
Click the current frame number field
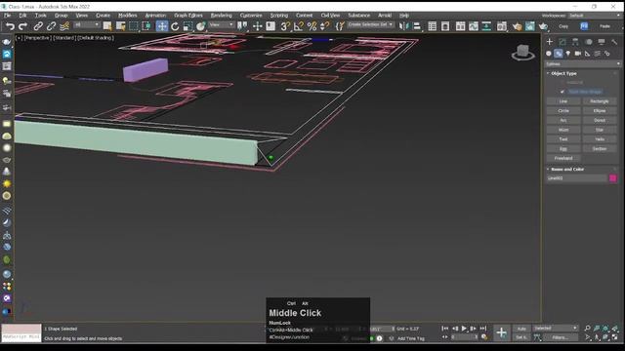464,337
